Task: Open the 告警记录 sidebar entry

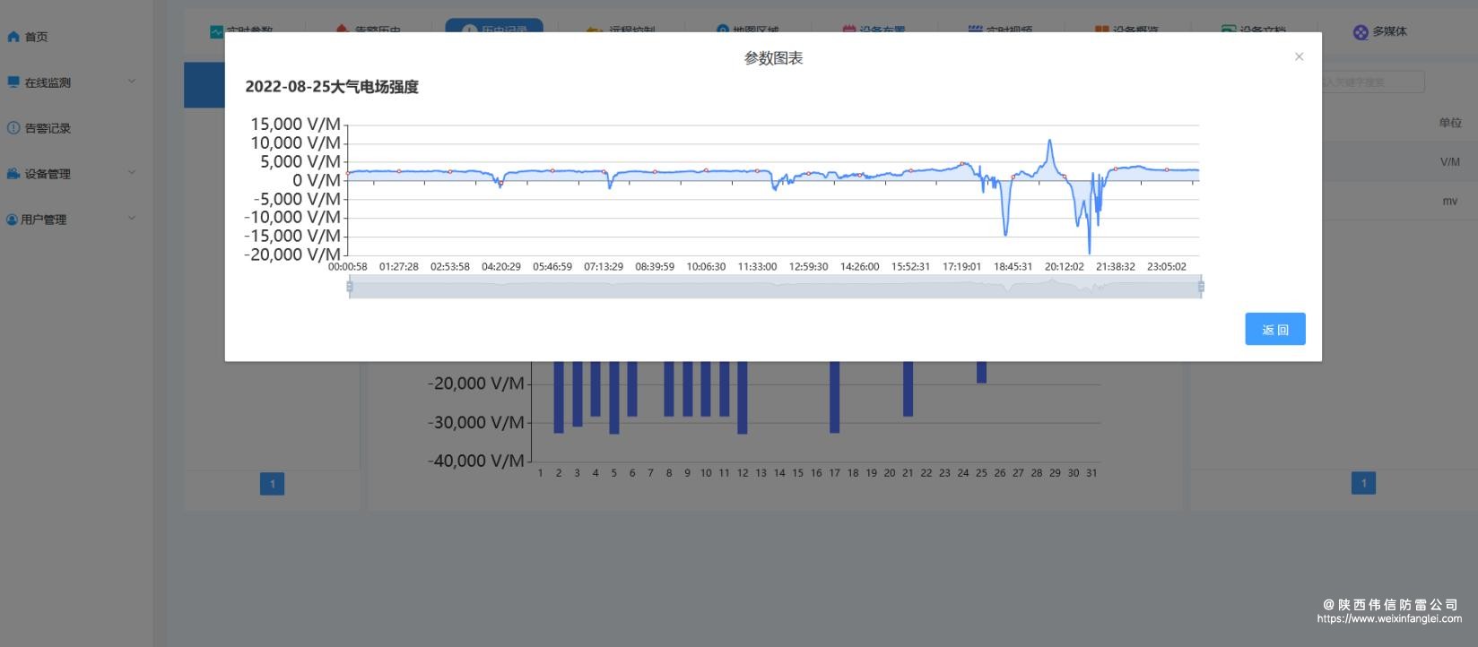Action: 48,128
